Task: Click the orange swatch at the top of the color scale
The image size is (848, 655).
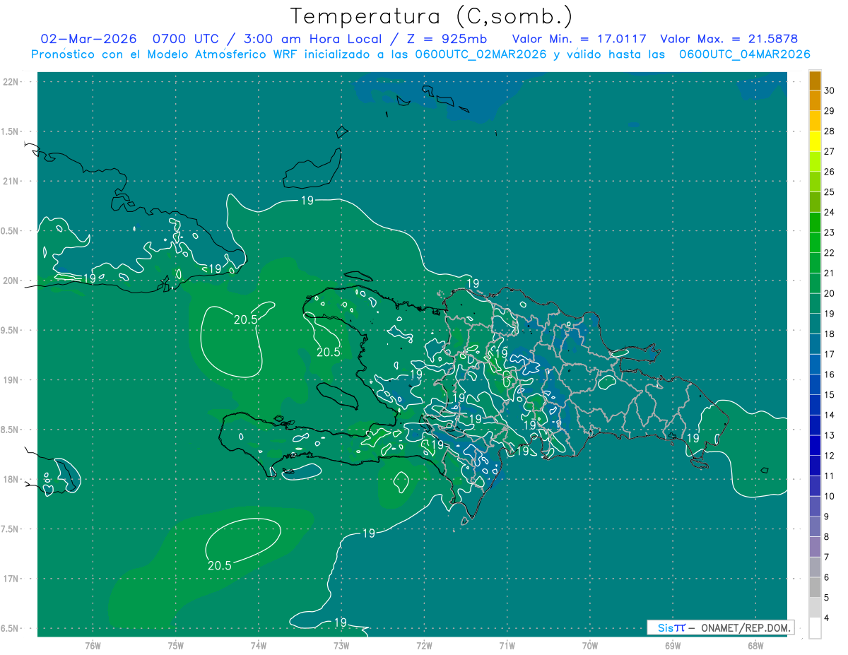Action: (x=815, y=81)
